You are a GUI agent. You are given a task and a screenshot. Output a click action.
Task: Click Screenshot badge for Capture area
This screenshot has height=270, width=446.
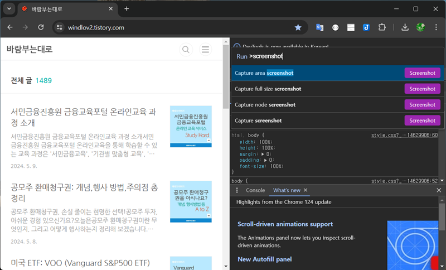coord(423,73)
